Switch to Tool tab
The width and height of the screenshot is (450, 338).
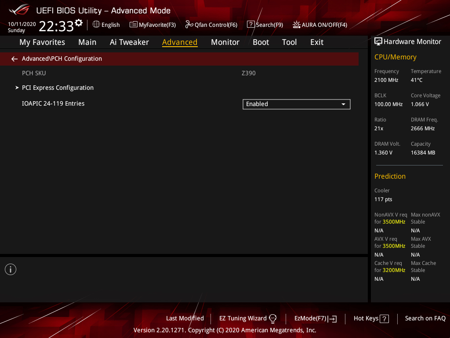click(x=289, y=42)
